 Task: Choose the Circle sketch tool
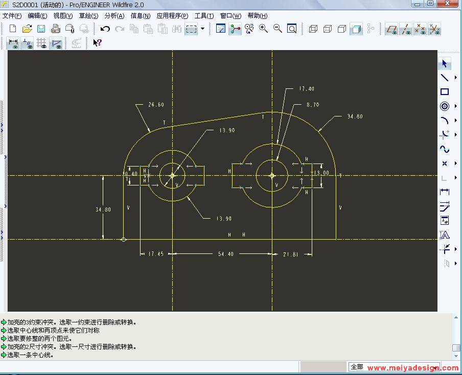(x=445, y=106)
